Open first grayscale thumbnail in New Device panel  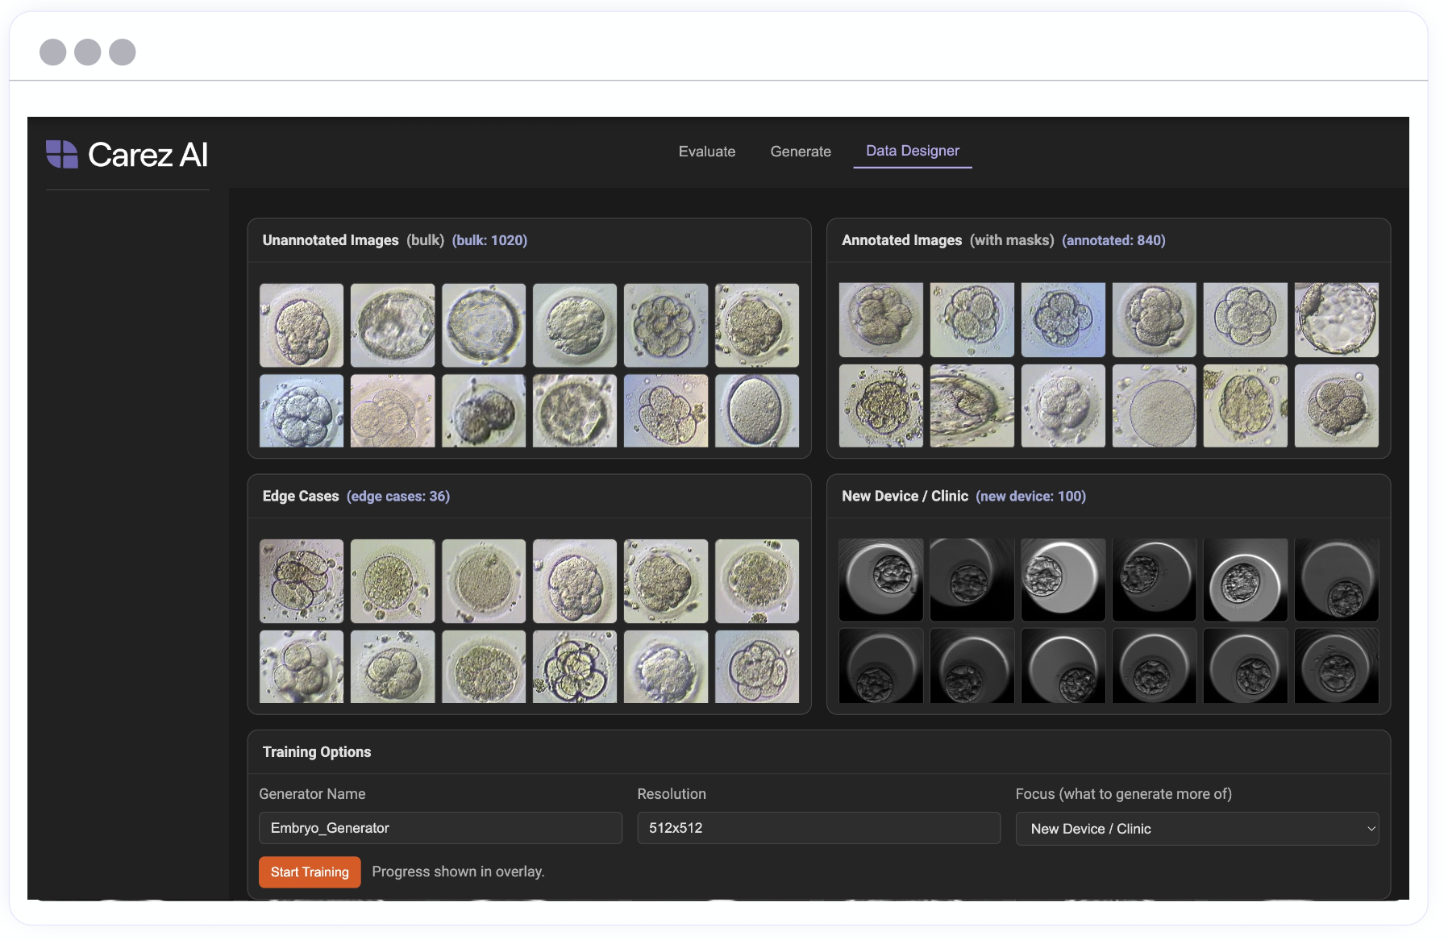880,580
